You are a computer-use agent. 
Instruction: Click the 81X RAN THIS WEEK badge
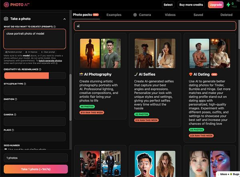click(x=92, y=113)
